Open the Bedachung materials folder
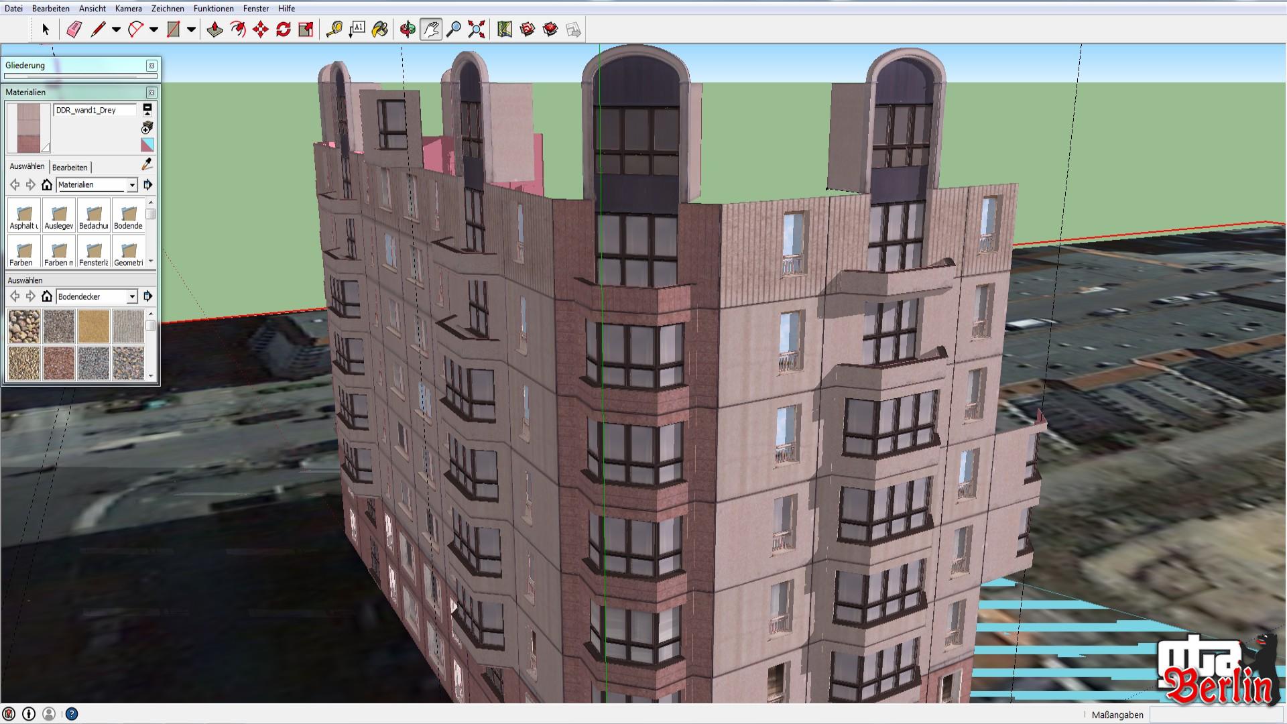The image size is (1287, 724). click(x=94, y=217)
